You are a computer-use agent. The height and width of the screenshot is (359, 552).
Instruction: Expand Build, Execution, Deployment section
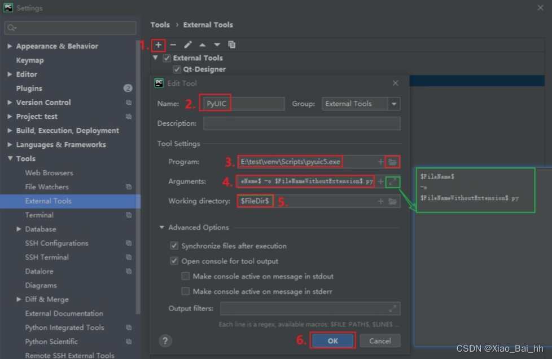(x=10, y=130)
